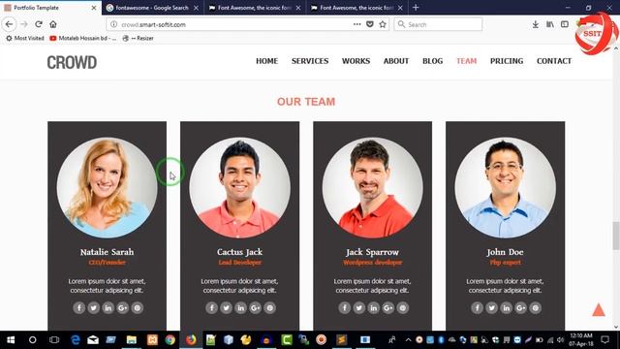Go back with the browser back arrow
This screenshot has height=349, width=620.
click(9, 24)
